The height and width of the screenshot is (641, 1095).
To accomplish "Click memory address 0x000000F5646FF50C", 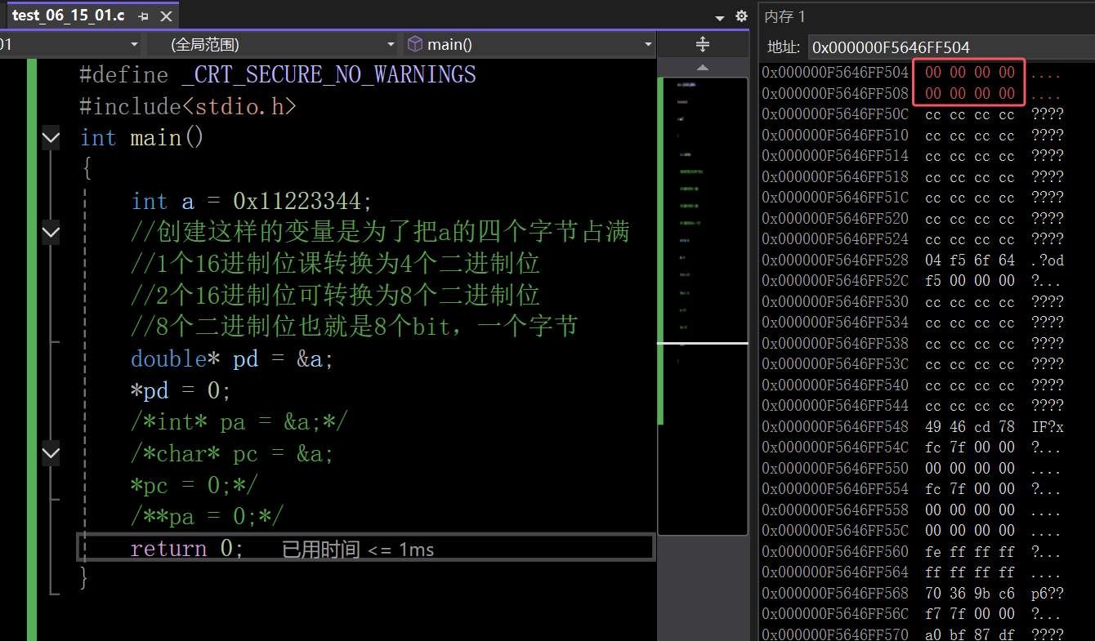I will pyautogui.click(x=835, y=114).
